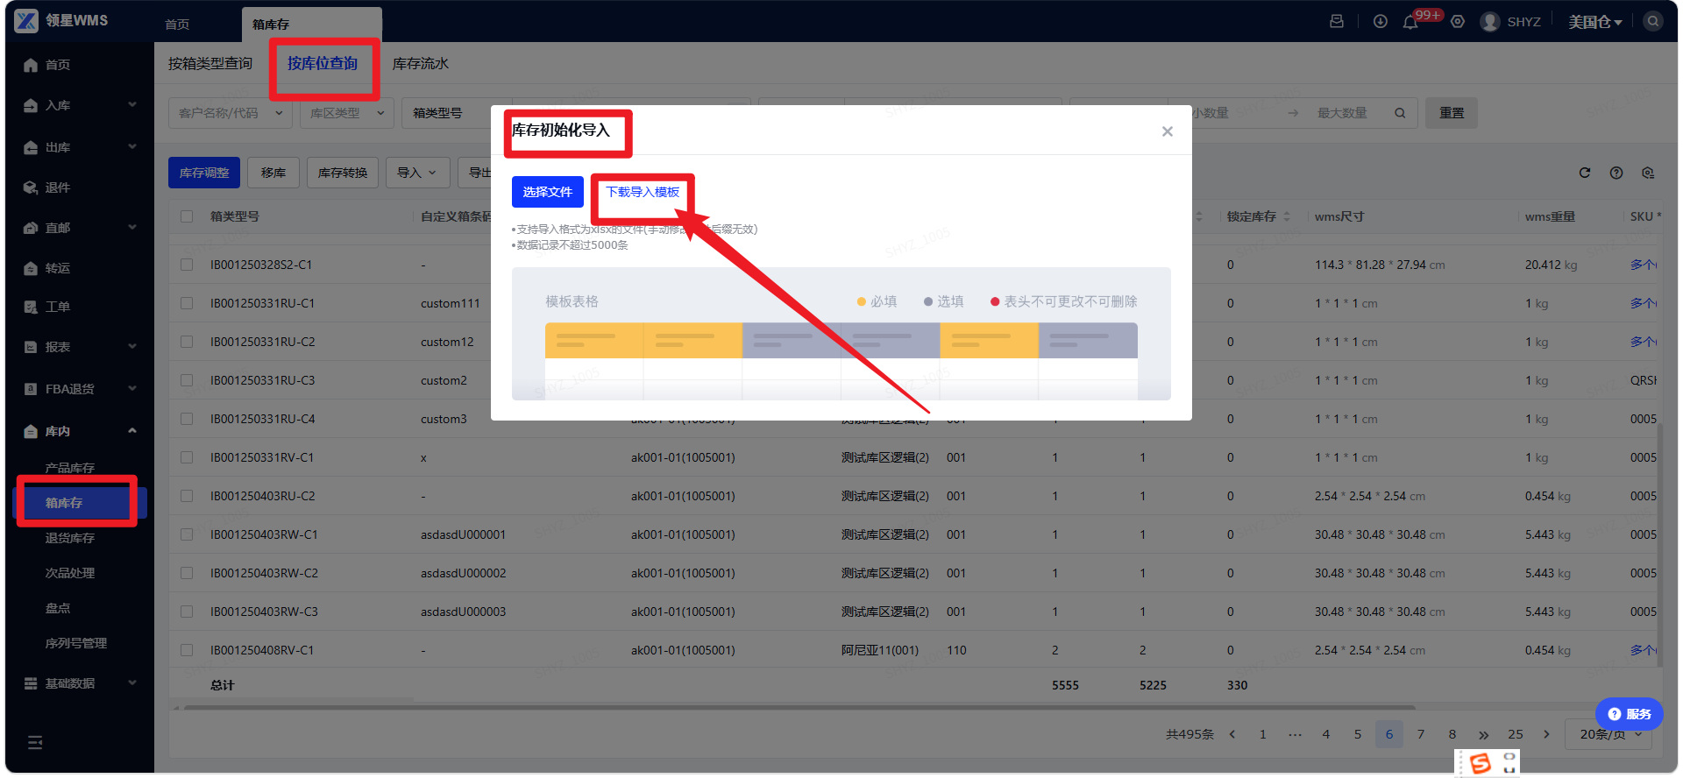The width and height of the screenshot is (1683, 778).
Task: Check the row IB001250331RV-C1
Action: click(x=187, y=457)
